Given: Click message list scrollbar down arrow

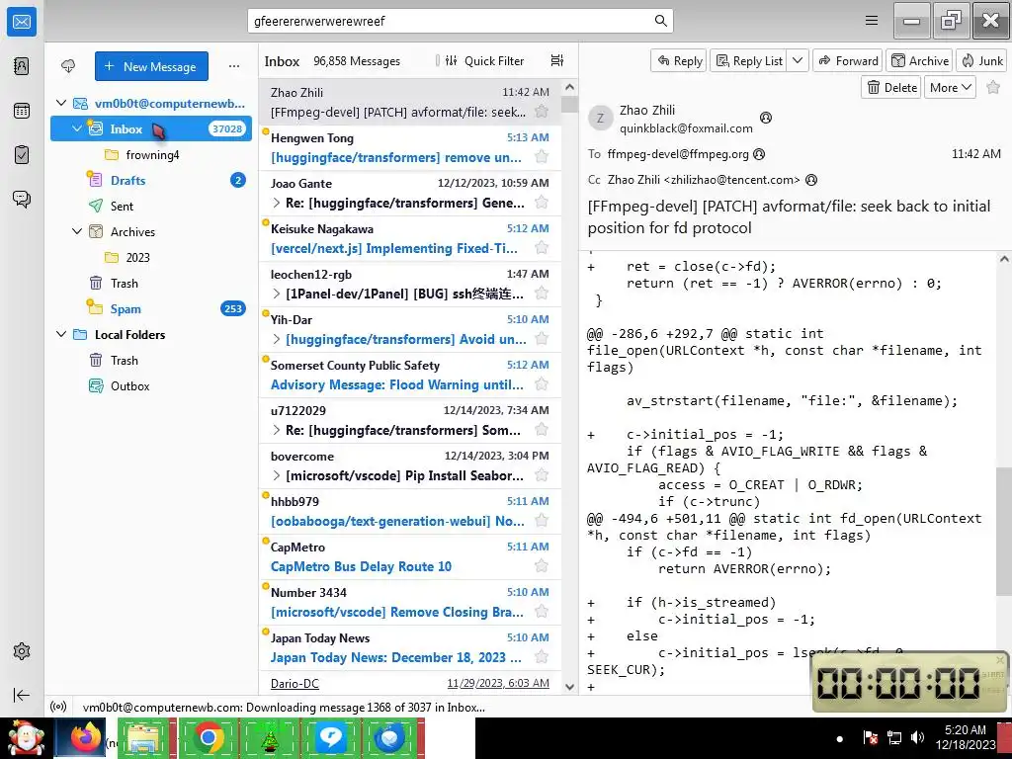Looking at the screenshot, I should point(569,687).
